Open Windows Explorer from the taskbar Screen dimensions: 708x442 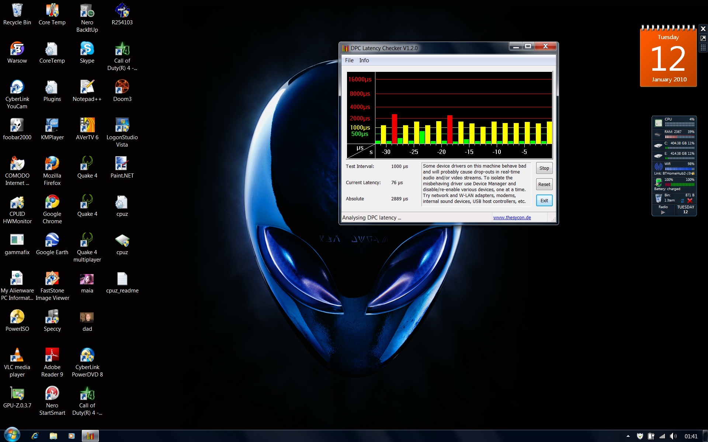click(x=53, y=436)
